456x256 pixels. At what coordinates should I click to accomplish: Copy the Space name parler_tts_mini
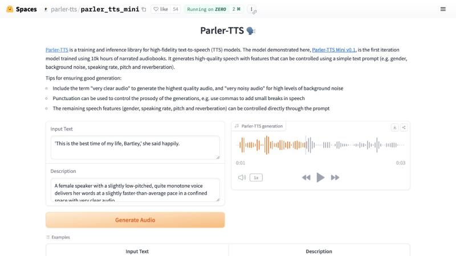point(144,9)
